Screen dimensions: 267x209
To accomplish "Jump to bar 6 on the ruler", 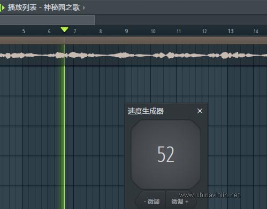I will [x=49, y=32].
